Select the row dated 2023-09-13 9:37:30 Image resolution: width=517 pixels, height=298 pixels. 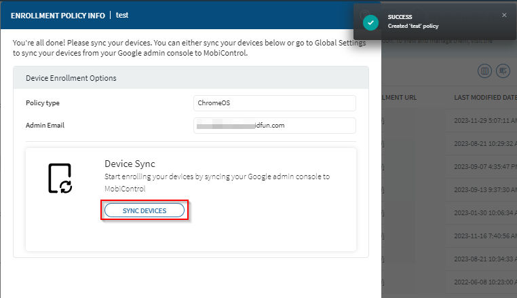(x=484, y=190)
